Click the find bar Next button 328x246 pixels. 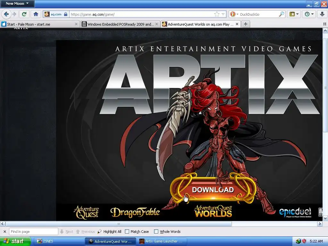[67, 232]
